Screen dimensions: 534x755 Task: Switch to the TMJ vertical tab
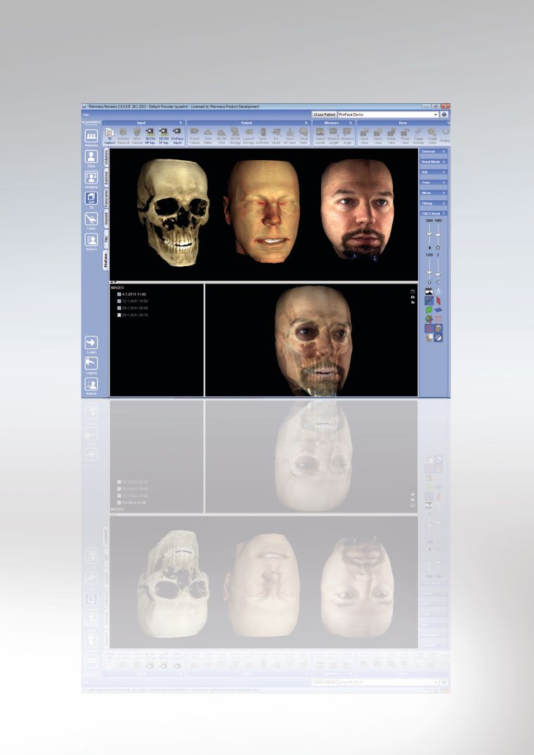(106, 239)
